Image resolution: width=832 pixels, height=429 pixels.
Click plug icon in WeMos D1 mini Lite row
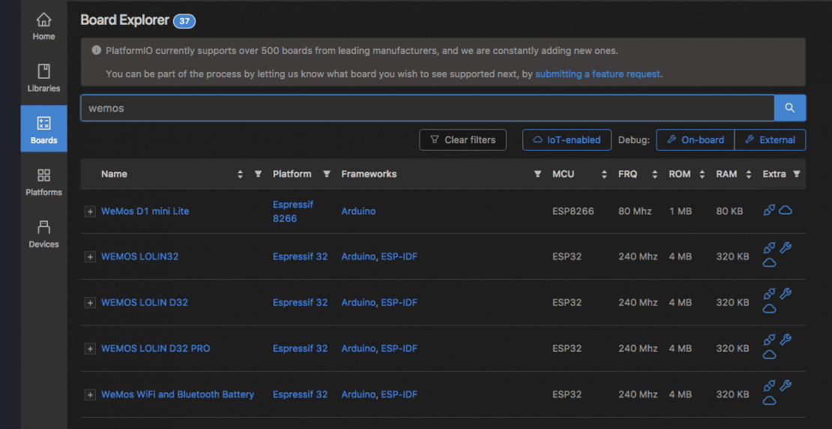[769, 211]
